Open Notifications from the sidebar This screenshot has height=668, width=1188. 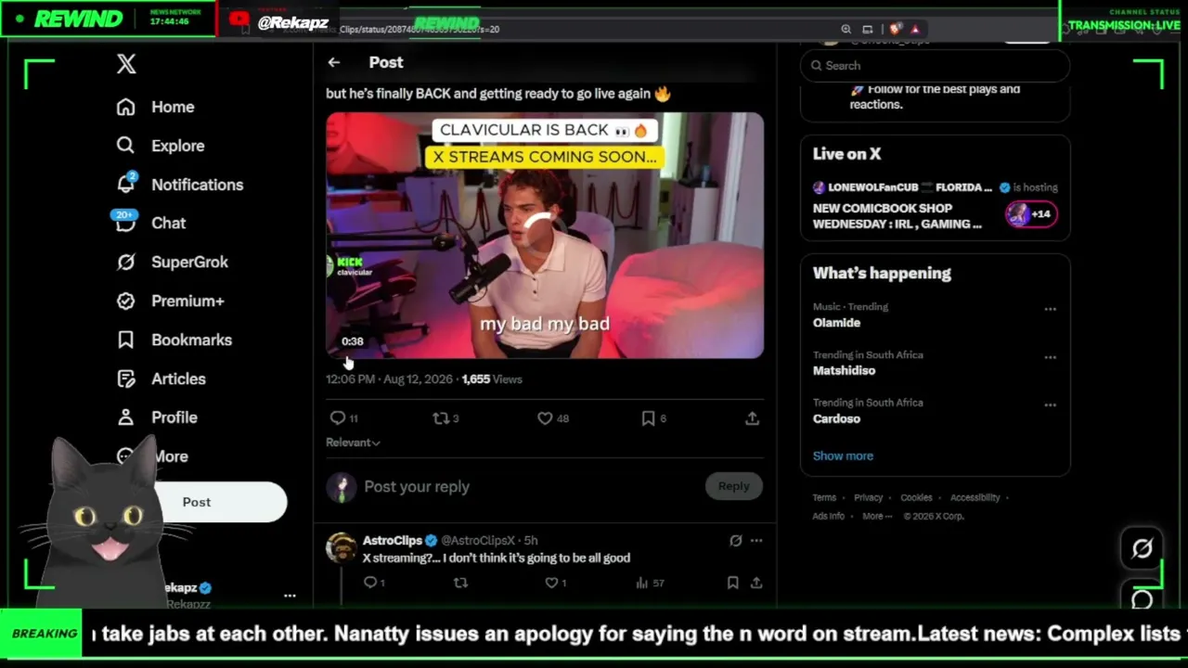(x=179, y=185)
